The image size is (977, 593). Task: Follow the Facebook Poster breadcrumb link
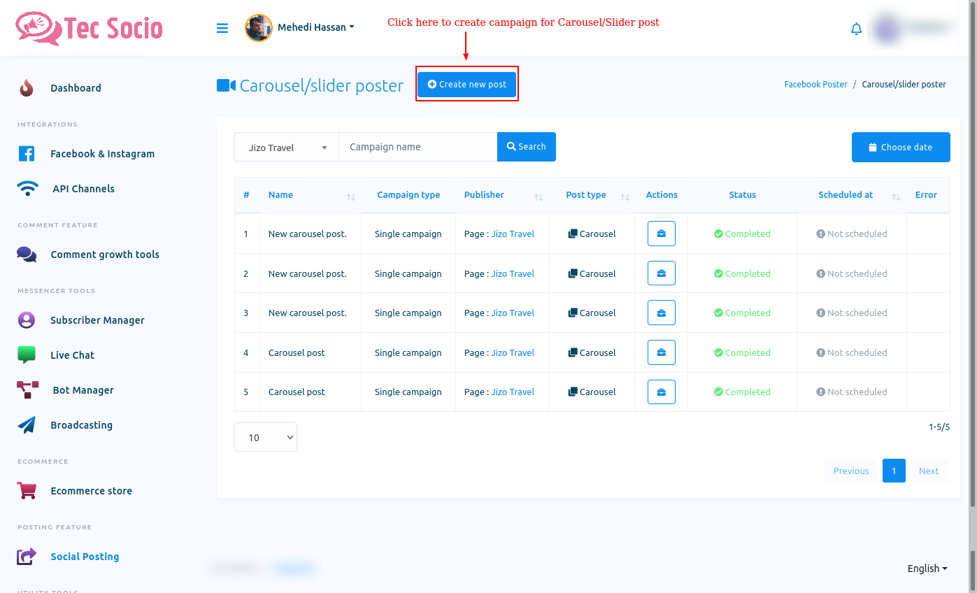tap(815, 84)
